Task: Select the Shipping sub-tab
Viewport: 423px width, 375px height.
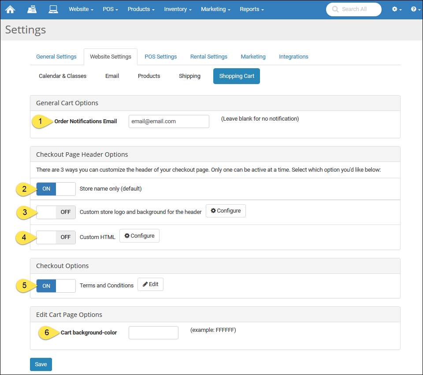Action: point(189,76)
